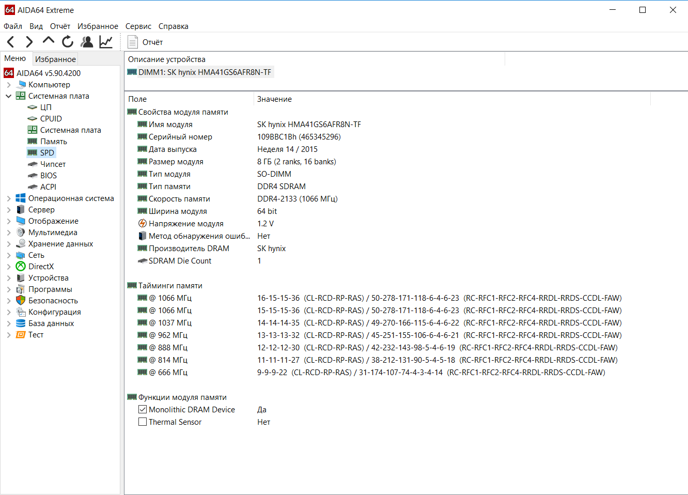Viewport: 688px width, 495px height.
Task: Expand the Операционная система node
Action: tap(9, 198)
